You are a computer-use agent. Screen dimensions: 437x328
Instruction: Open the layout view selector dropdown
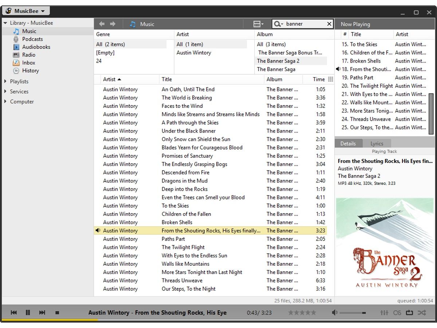tap(258, 24)
